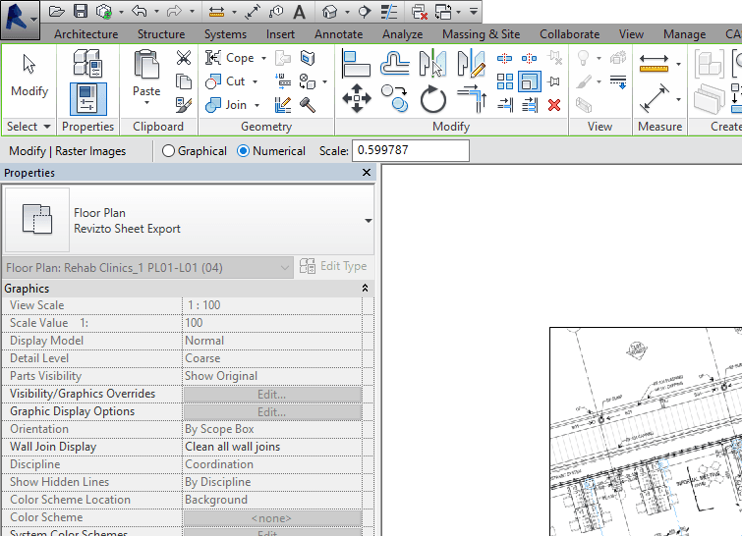Open the Revit application menu button
The image size is (742, 536).
(x=20, y=20)
